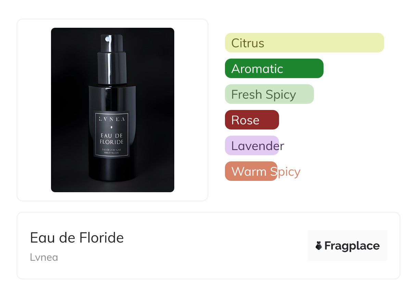The width and height of the screenshot is (417, 296).
Task: Choose the Fresh Spicy accord bar
Action: (x=269, y=94)
